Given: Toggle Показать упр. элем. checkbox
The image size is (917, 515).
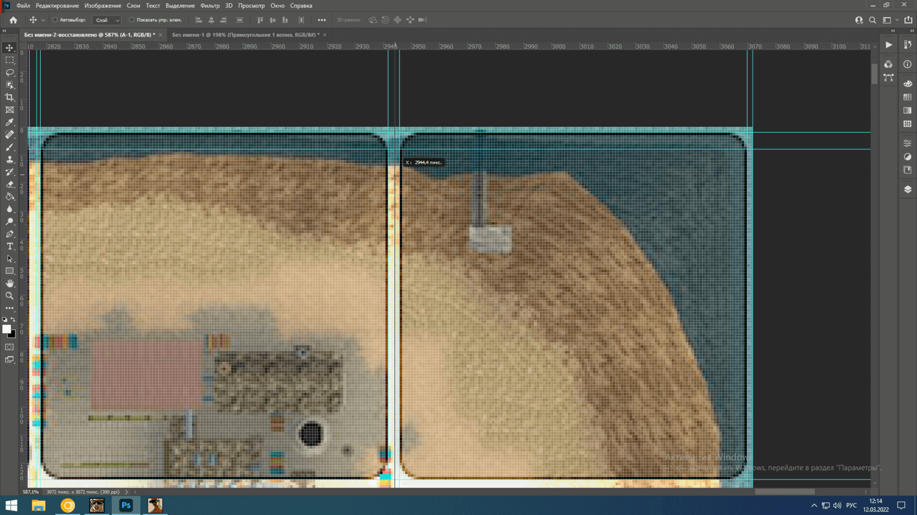Looking at the screenshot, I should (132, 20).
